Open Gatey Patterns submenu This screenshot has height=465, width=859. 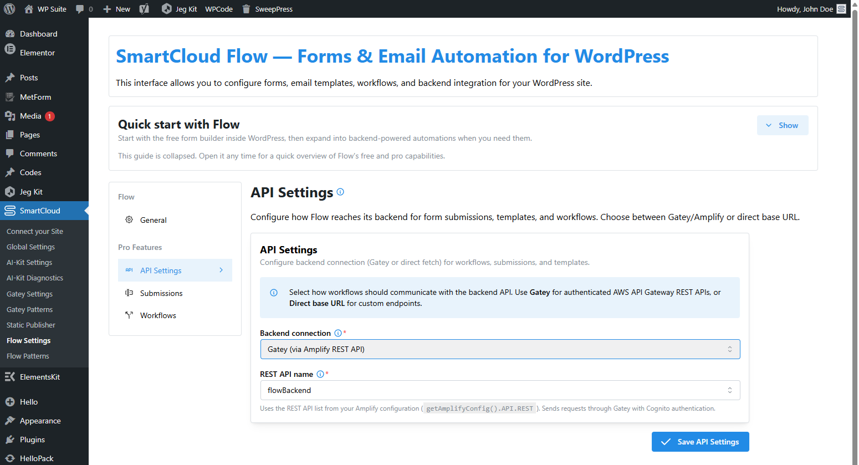[x=29, y=309]
